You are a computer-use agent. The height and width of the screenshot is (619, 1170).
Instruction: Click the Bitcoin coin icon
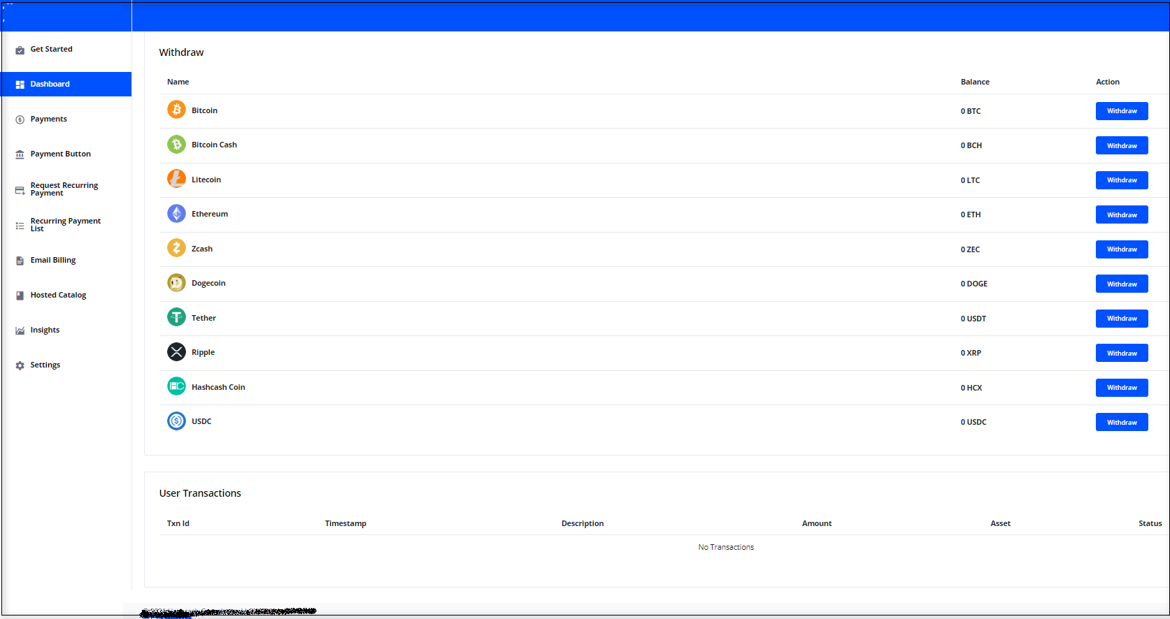click(x=176, y=110)
